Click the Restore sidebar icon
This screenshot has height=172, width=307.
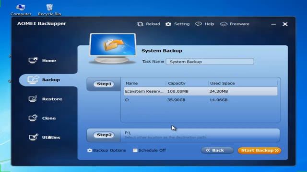coord(33,99)
